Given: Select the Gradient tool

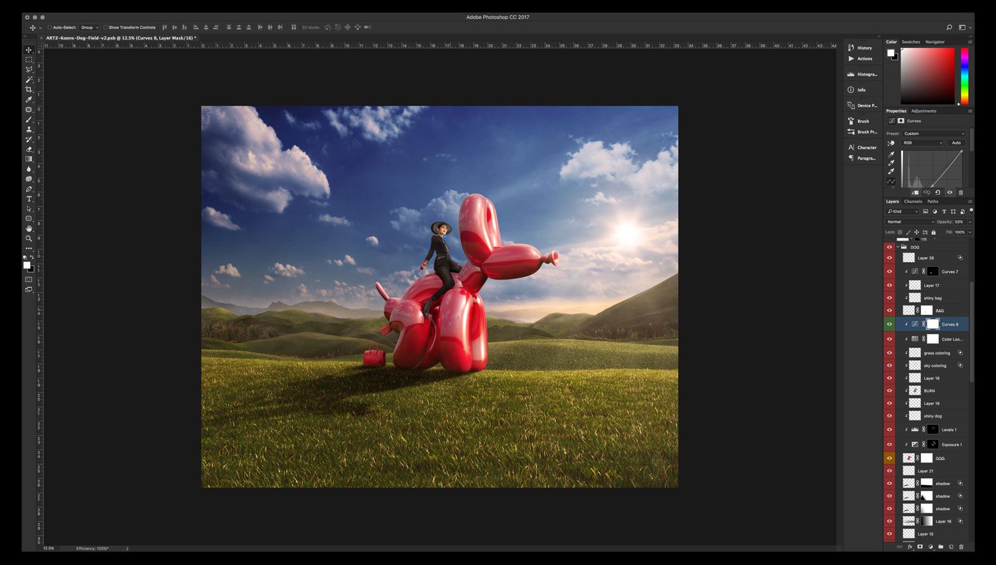Looking at the screenshot, I should 29,159.
